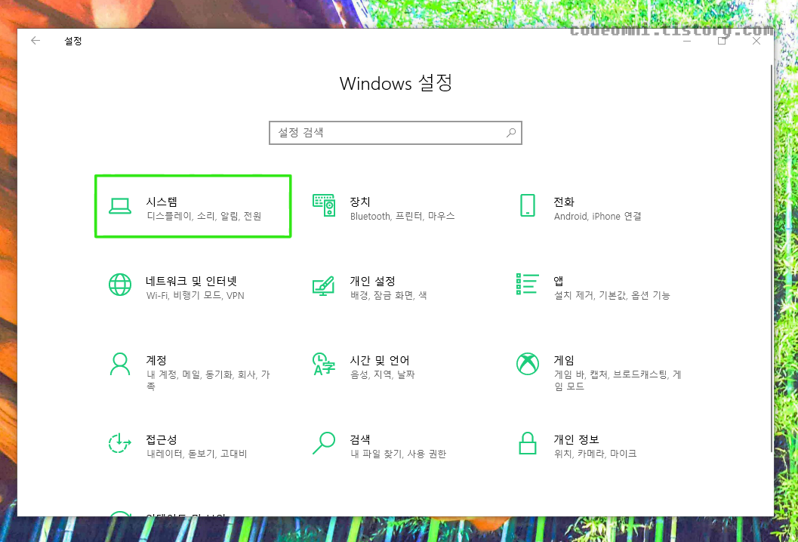Click the 'Windows 설정' heading
This screenshot has height=542, width=798.
click(396, 82)
